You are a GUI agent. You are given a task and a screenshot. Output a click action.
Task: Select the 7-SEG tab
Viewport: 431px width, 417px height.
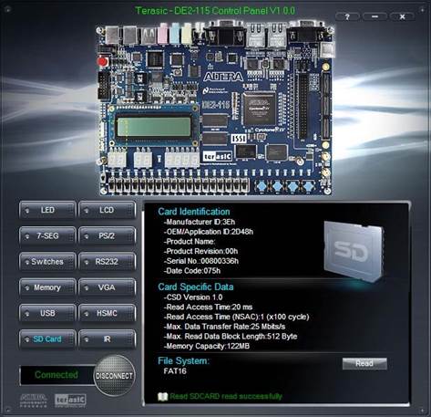[47, 236]
